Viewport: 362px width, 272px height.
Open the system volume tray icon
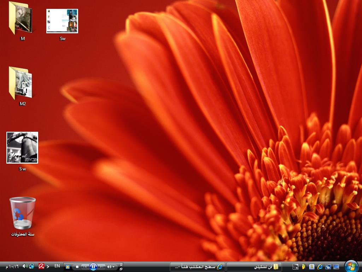click(x=25, y=266)
